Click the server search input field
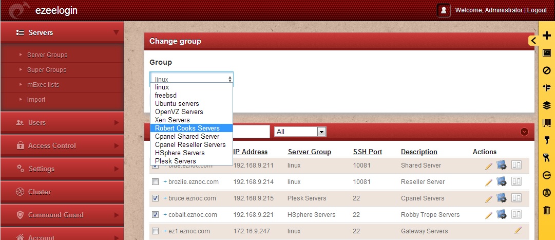Screen dimensions: 555x240 [251, 132]
